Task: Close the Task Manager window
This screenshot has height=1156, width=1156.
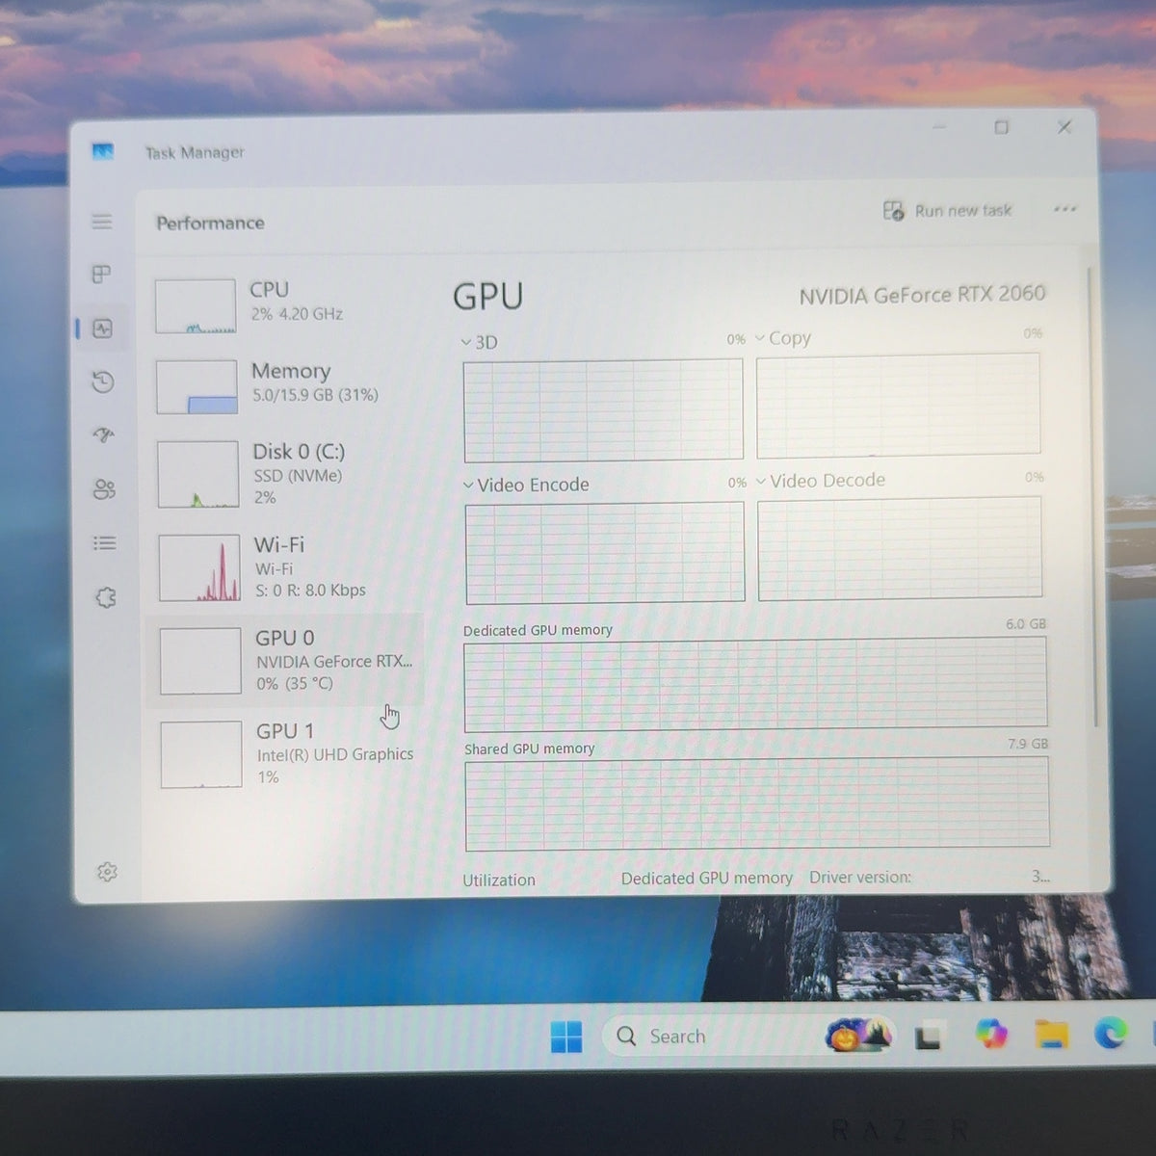Action: pos(1064,126)
